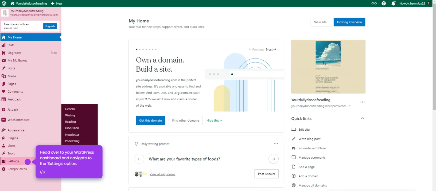Open the View all responses link
Screen dimensions: 436x191
[x=162, y=174]
